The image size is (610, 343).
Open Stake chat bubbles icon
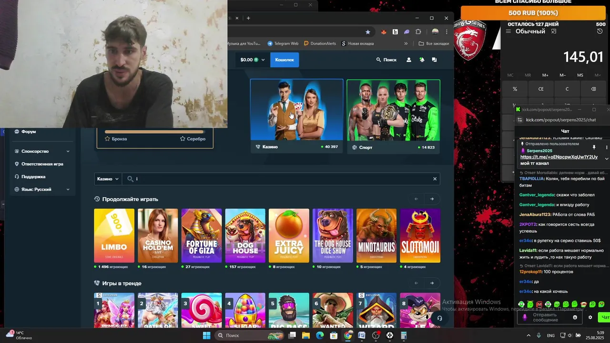(434, 60)
